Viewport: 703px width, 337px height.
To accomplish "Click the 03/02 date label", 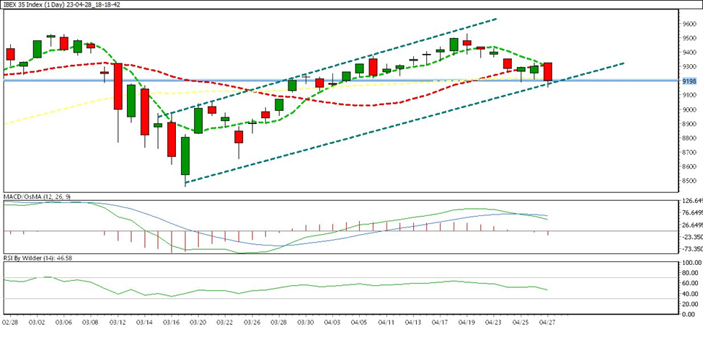I will (37, 321).
